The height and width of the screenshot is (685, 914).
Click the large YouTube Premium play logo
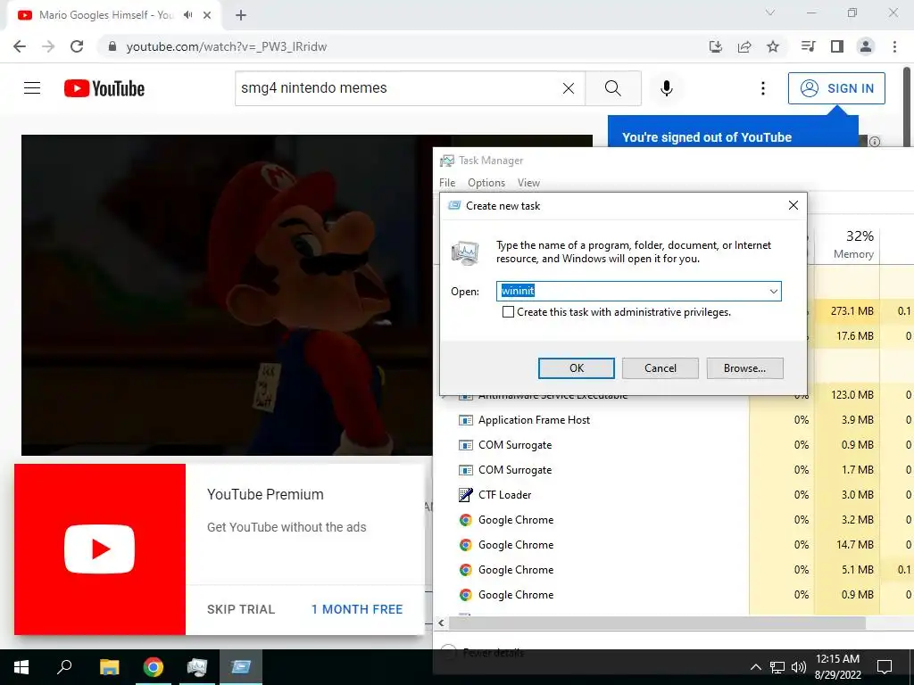coord(100,549)
